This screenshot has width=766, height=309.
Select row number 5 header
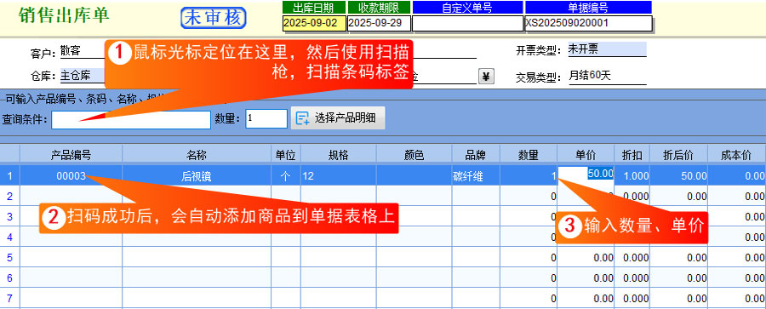(9, 257)
